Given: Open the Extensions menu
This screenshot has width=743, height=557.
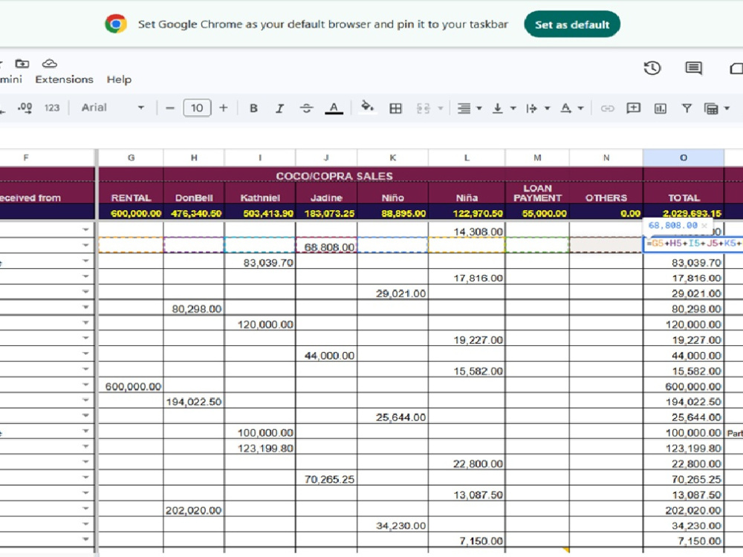Looking at the screenshot, I should [x=64, y=79].
